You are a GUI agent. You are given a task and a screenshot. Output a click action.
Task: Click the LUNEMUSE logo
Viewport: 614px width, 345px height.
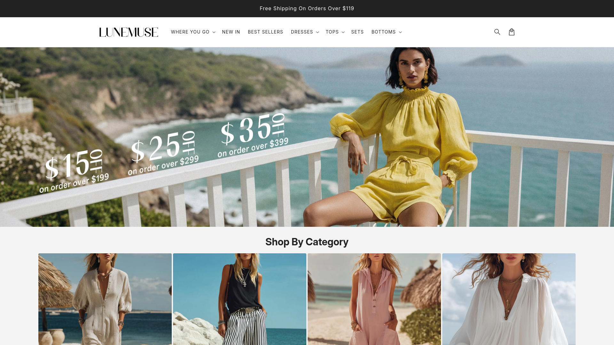click(129, 32)
